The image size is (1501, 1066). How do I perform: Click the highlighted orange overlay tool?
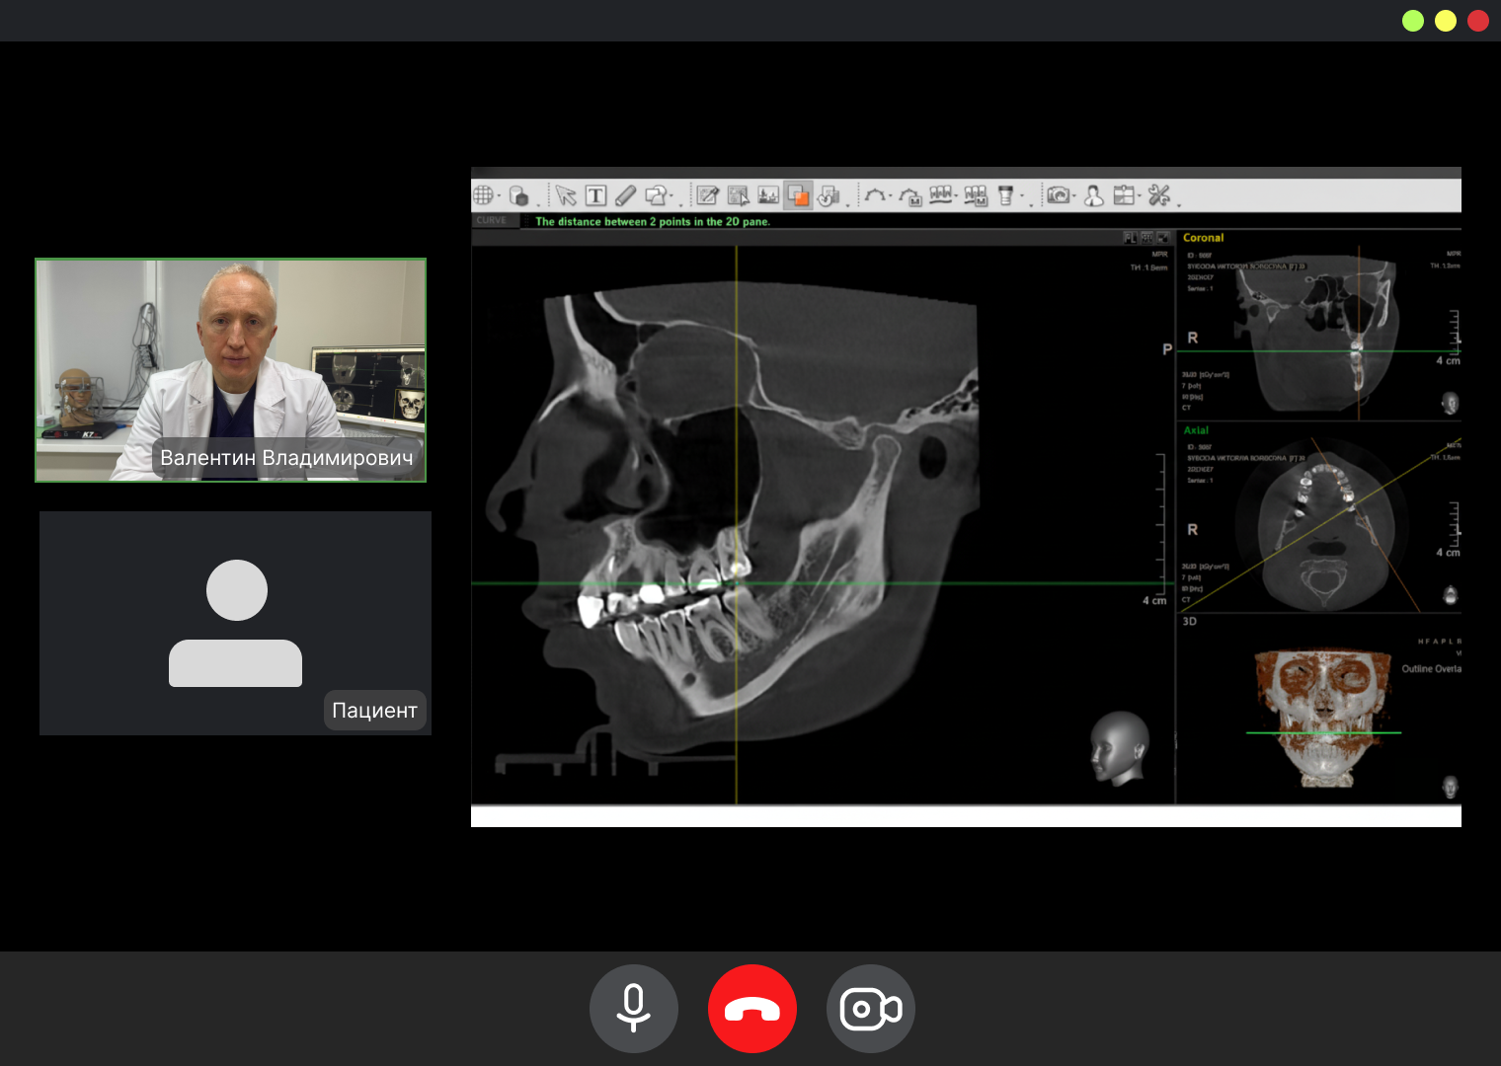point(798,195)
